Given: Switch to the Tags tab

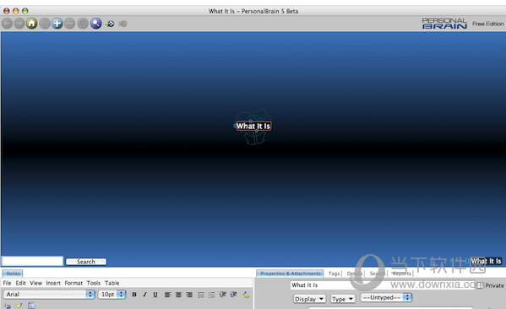Looking at the screenshot, I should [x=334, y=274].
